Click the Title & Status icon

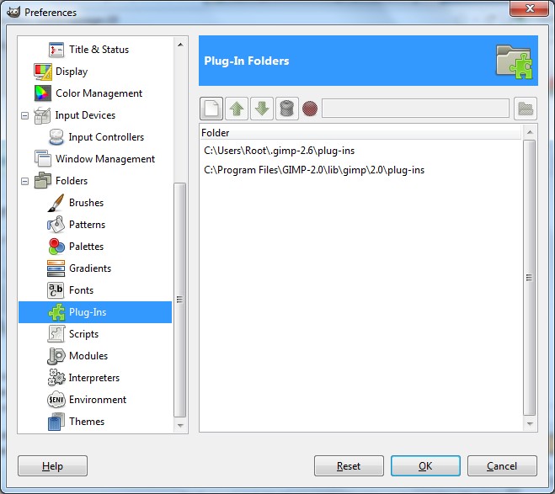point(56,50)
